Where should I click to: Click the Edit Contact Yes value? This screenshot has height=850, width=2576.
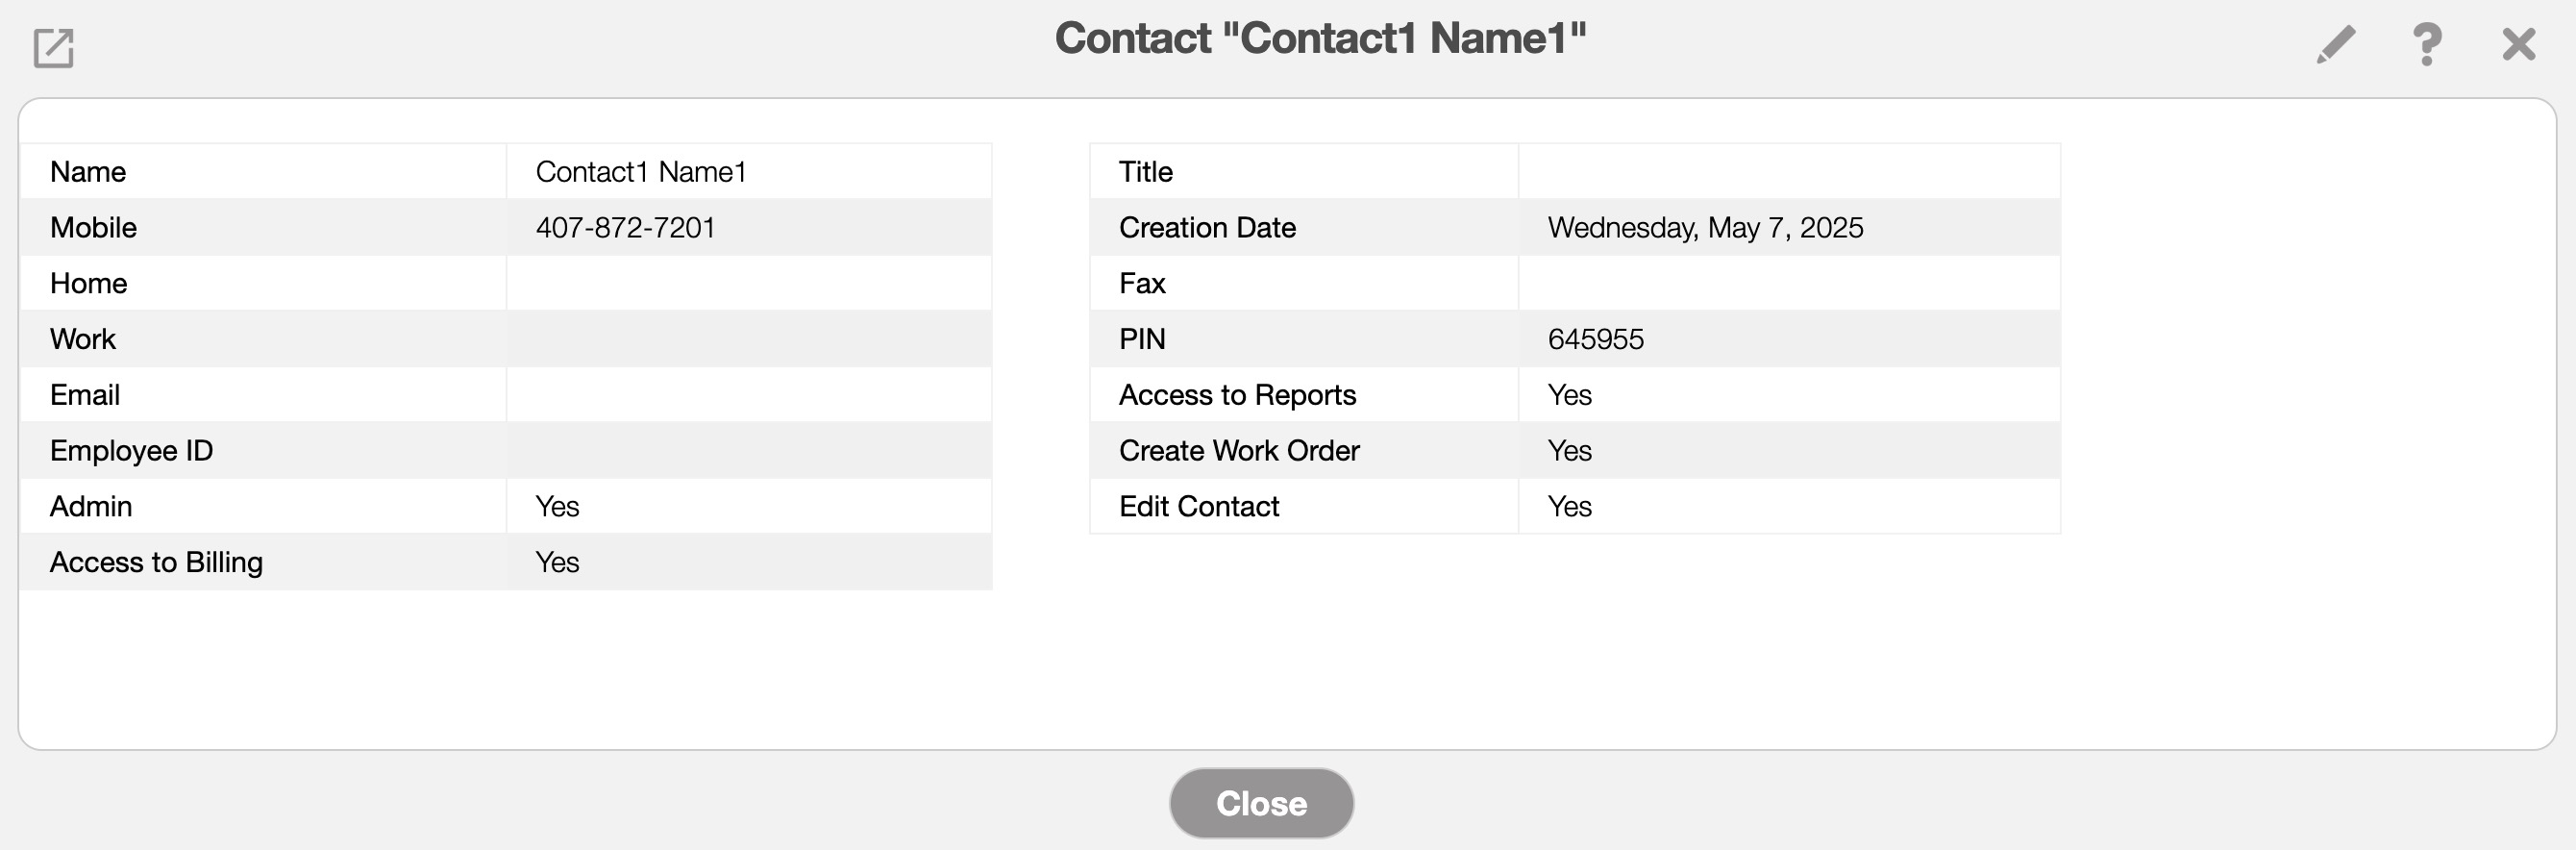pyautogui.click(x=1569, y=507)
